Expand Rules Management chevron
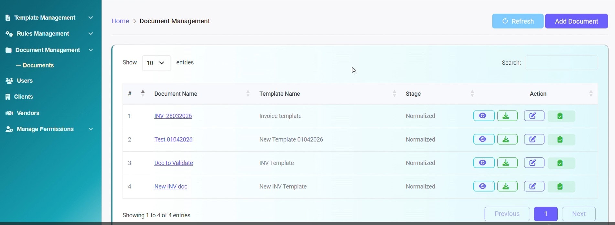This screenshot has height=225, width=615. 91,34
